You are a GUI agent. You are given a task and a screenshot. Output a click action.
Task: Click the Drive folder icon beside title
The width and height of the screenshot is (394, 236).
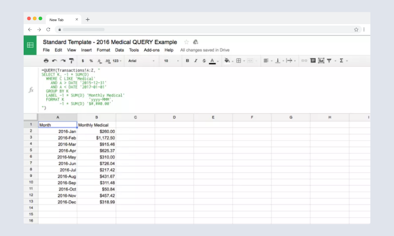(x=196, y=42)
